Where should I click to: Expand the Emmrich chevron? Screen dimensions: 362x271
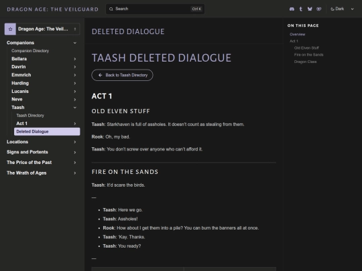(75, 75)
